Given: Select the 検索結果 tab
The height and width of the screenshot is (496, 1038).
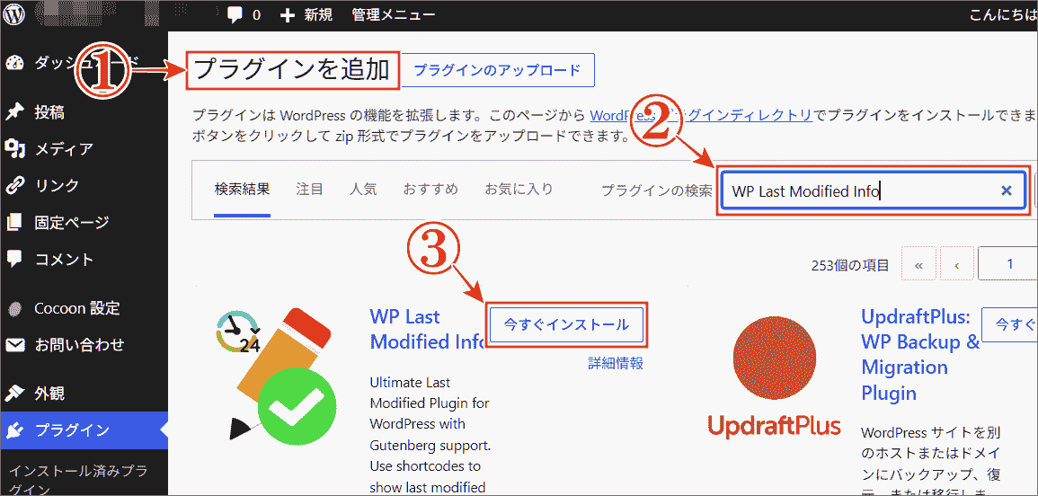Looking at the screenshot, I should (242, 190).
